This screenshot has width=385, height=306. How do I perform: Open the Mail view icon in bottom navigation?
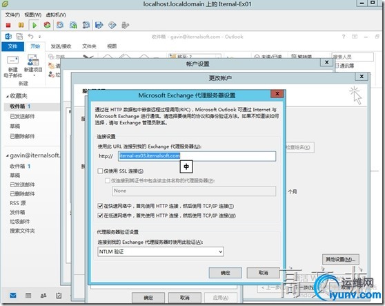[x=13, y=295]
